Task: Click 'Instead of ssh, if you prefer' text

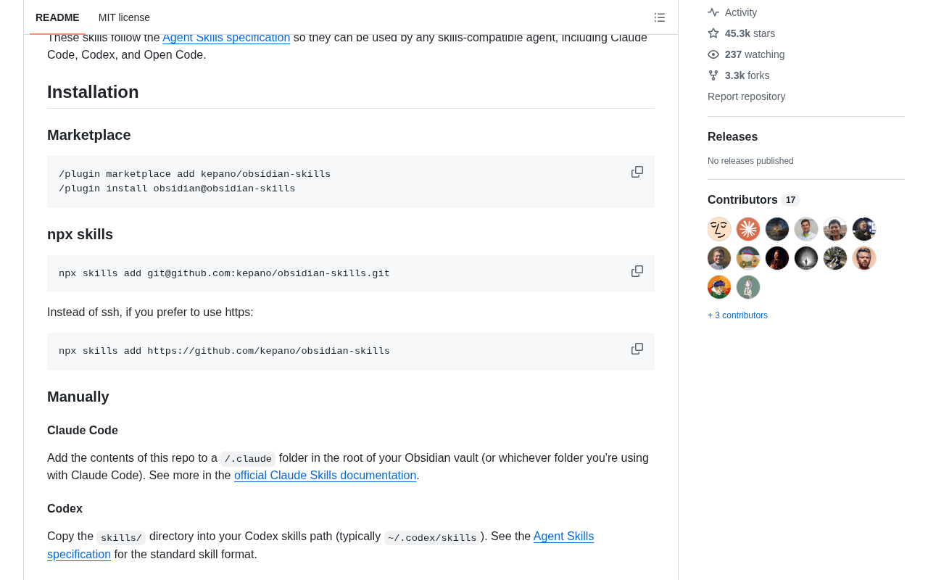Action: click(119, 312)
